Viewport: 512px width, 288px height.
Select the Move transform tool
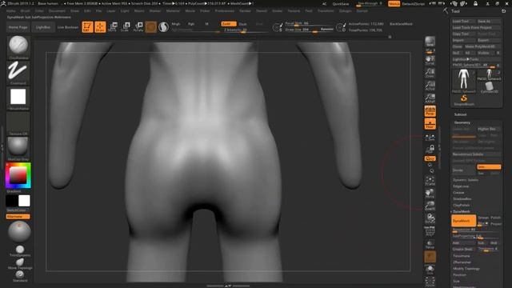pyautogui.click(x=113, y=26)
